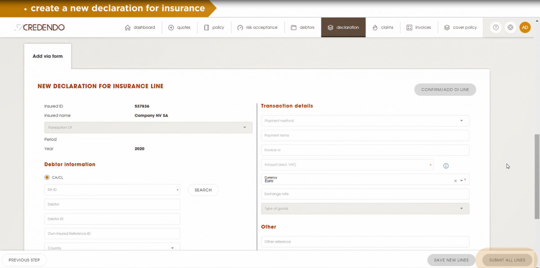The image size is (540, 268).
Task: Focus the RA ID field
Action: [112, 190]
